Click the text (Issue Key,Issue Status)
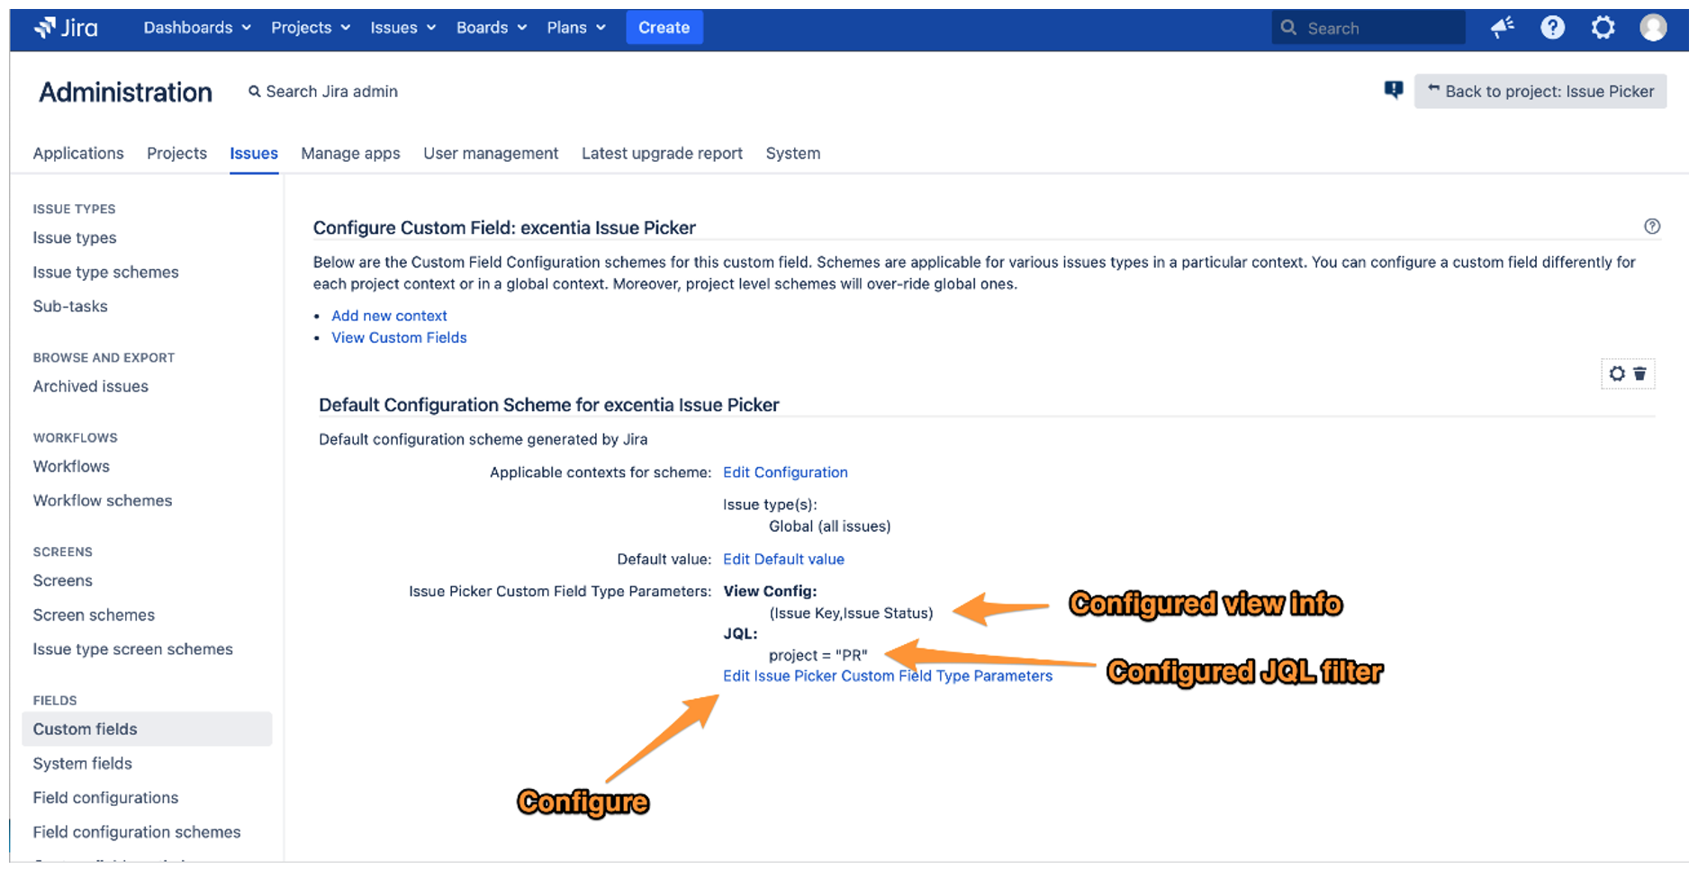Viewport: 1698px width, 869px height. tap(851, 614)
